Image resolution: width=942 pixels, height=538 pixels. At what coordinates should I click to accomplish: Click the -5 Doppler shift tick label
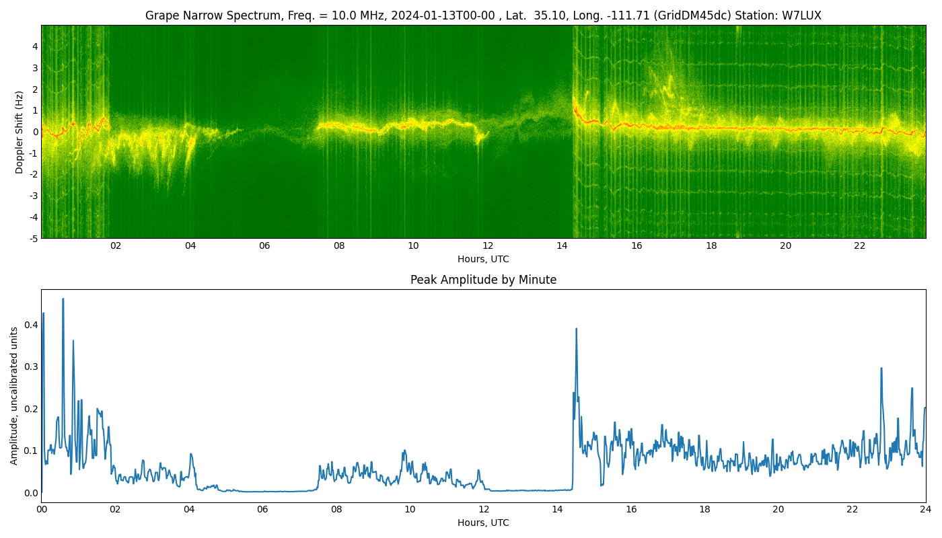tap(33, 238)
